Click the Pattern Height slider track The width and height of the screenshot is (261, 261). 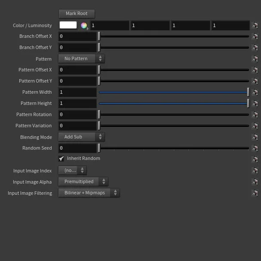[172, 103]
